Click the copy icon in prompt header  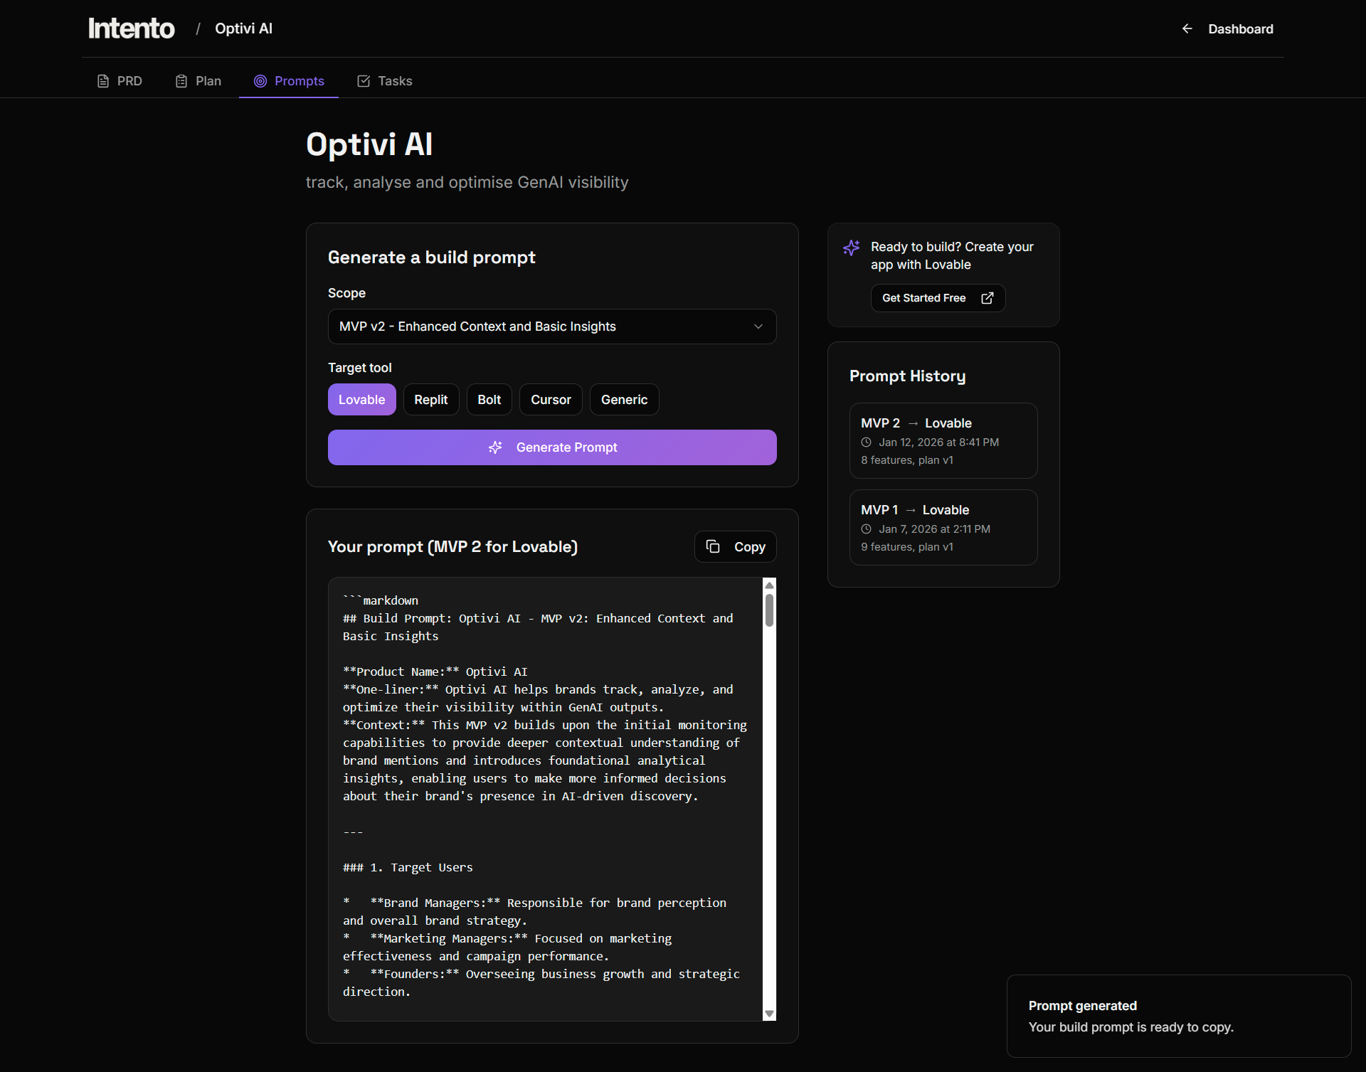pos(713,546)
